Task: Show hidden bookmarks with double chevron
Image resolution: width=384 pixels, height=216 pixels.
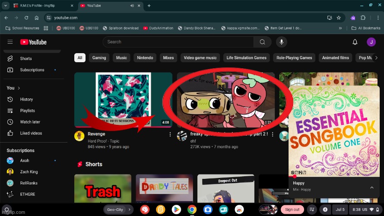Action: [x=340, y=28]
